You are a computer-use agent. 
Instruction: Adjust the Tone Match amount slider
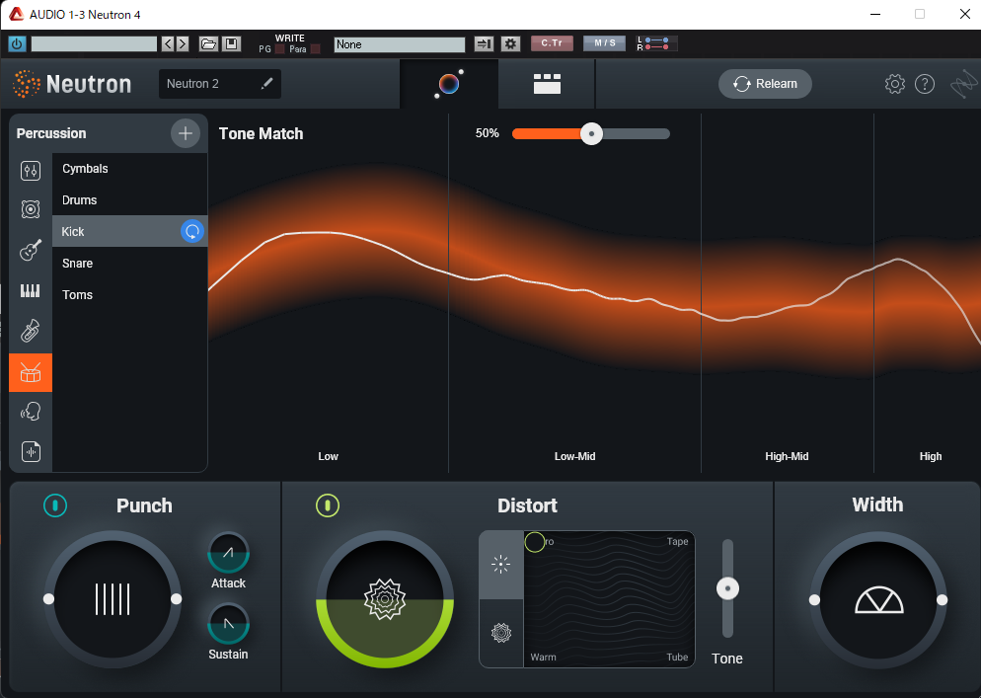coord(591,133)
